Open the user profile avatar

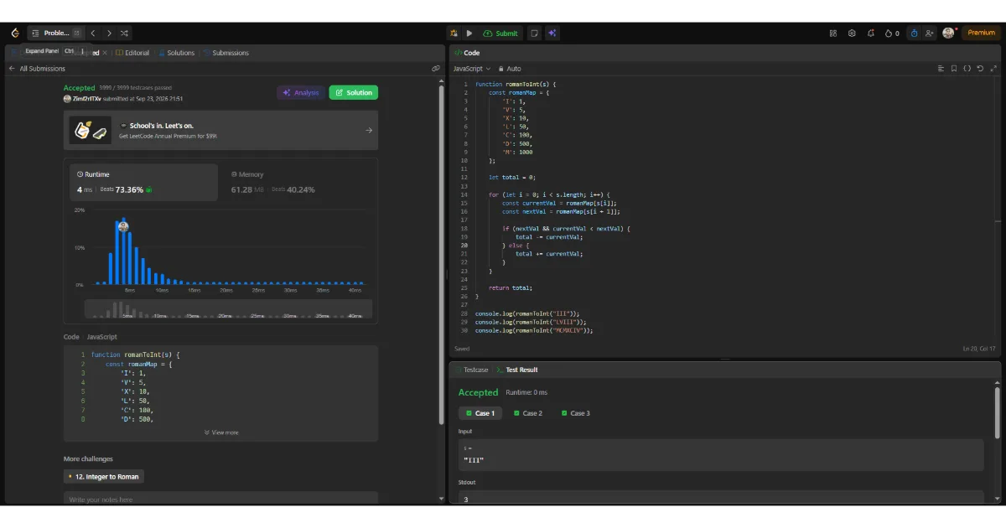coord(948,33)
